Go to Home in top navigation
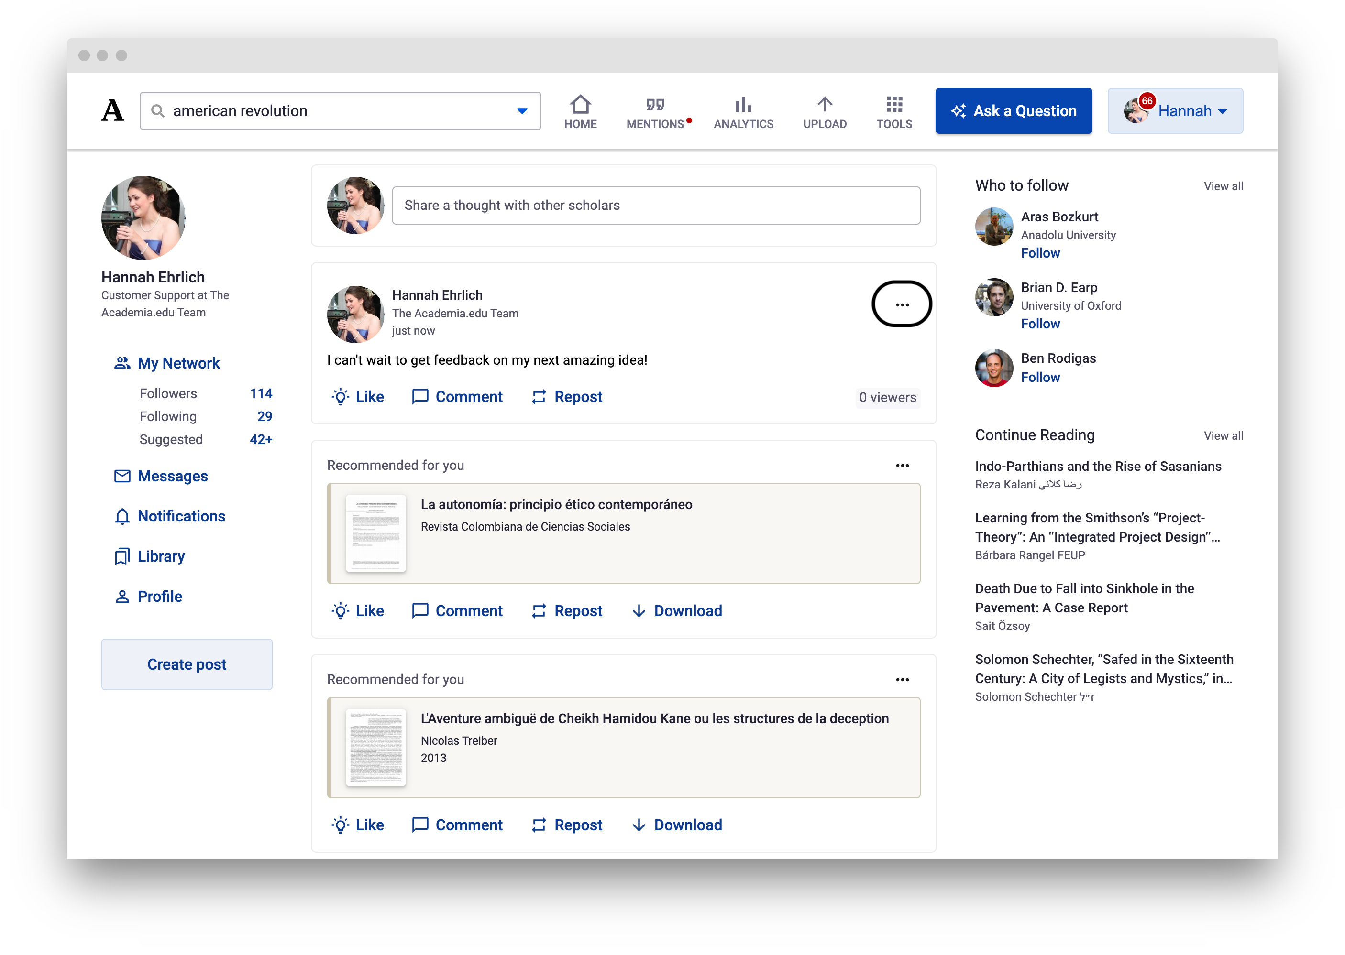This screenshot has width=1345, height=955. 580,112
